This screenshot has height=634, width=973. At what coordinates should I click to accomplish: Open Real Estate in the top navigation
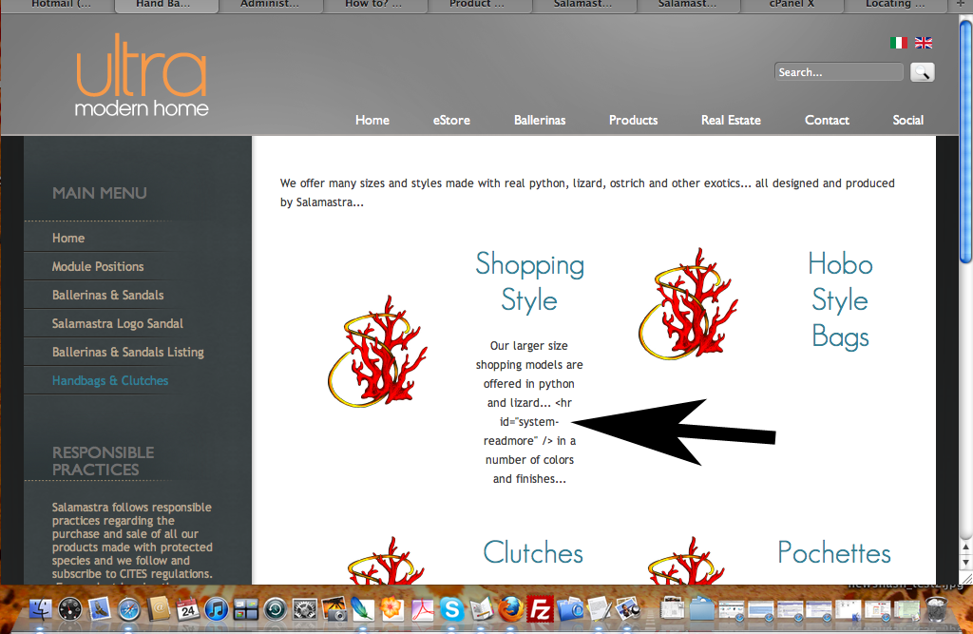731,120
